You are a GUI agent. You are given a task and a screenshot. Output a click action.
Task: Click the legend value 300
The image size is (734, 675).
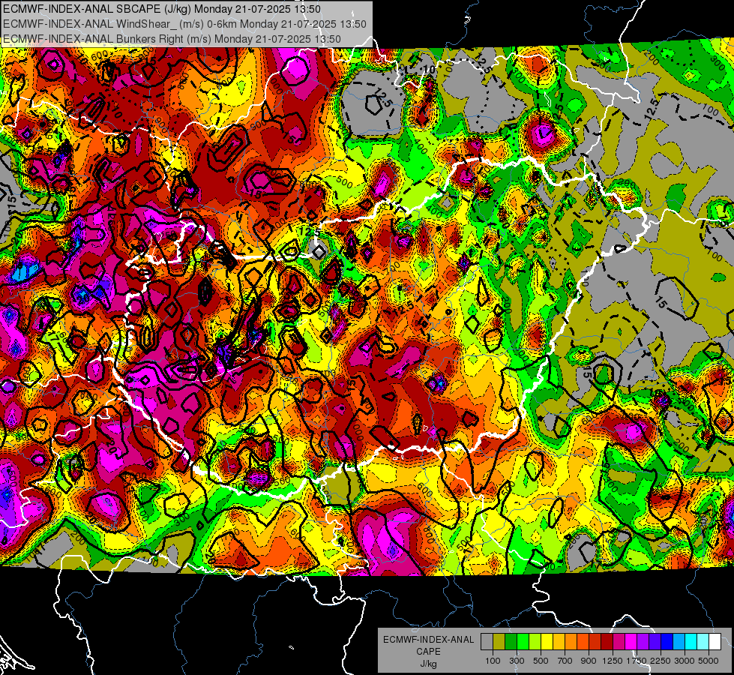tap(517, 661)
